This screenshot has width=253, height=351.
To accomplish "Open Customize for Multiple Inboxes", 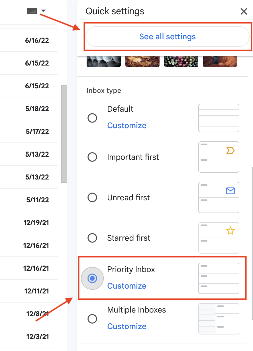I will 126,326.
